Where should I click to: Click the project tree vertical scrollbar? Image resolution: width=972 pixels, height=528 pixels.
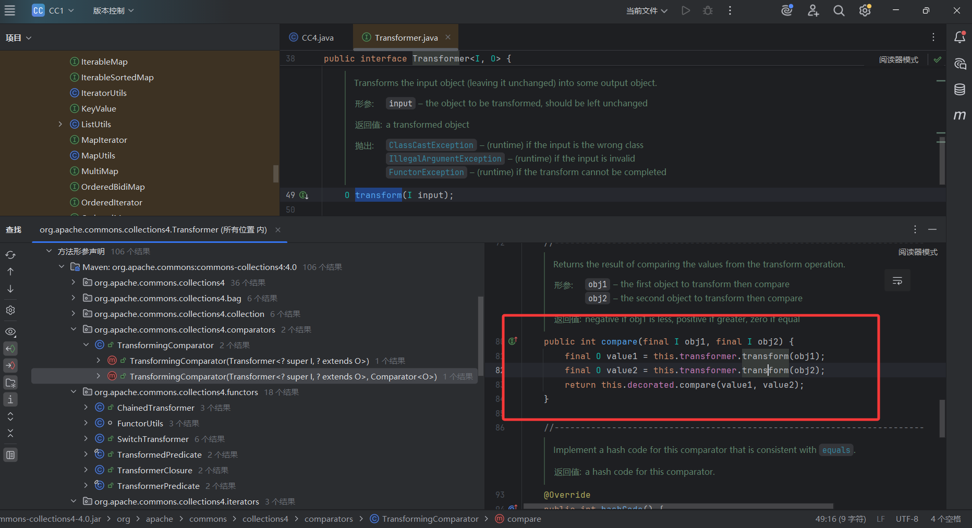(276, 174)
